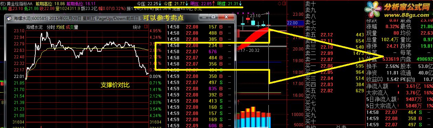Click the 23.10 high price marker on the K-line
The image size is (433, 128).
tap(255, 15)
